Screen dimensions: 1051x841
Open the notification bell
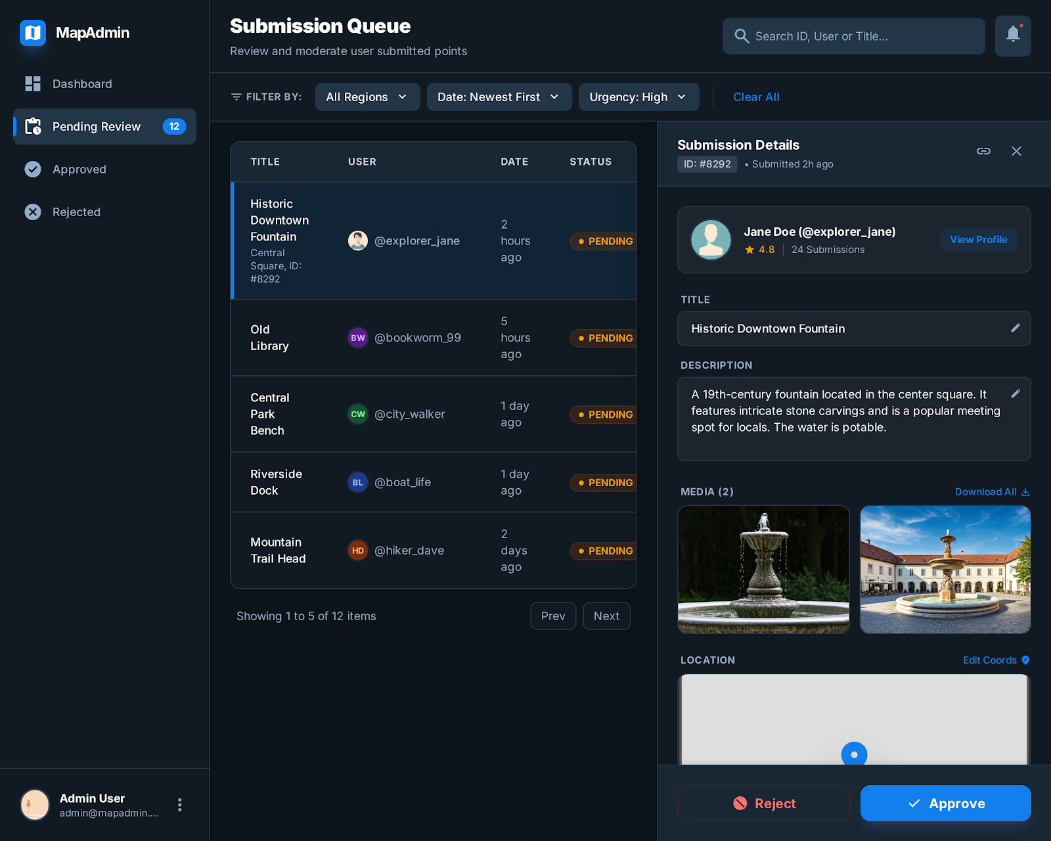(1012, 36)
